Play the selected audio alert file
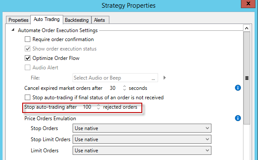 pos(164,77)
